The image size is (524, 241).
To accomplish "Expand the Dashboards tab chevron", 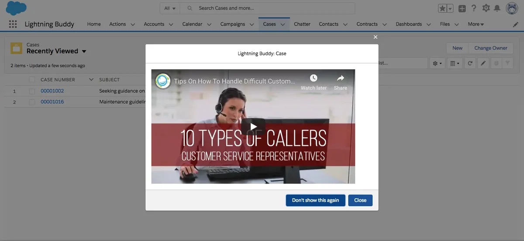I will 428,24.
